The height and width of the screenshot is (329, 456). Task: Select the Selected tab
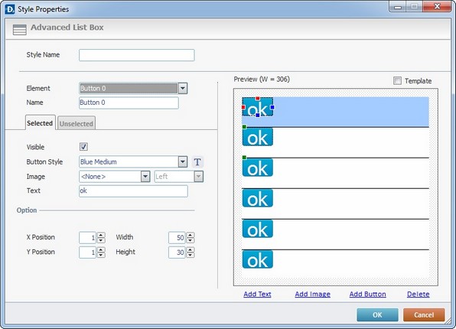point(40,123)
